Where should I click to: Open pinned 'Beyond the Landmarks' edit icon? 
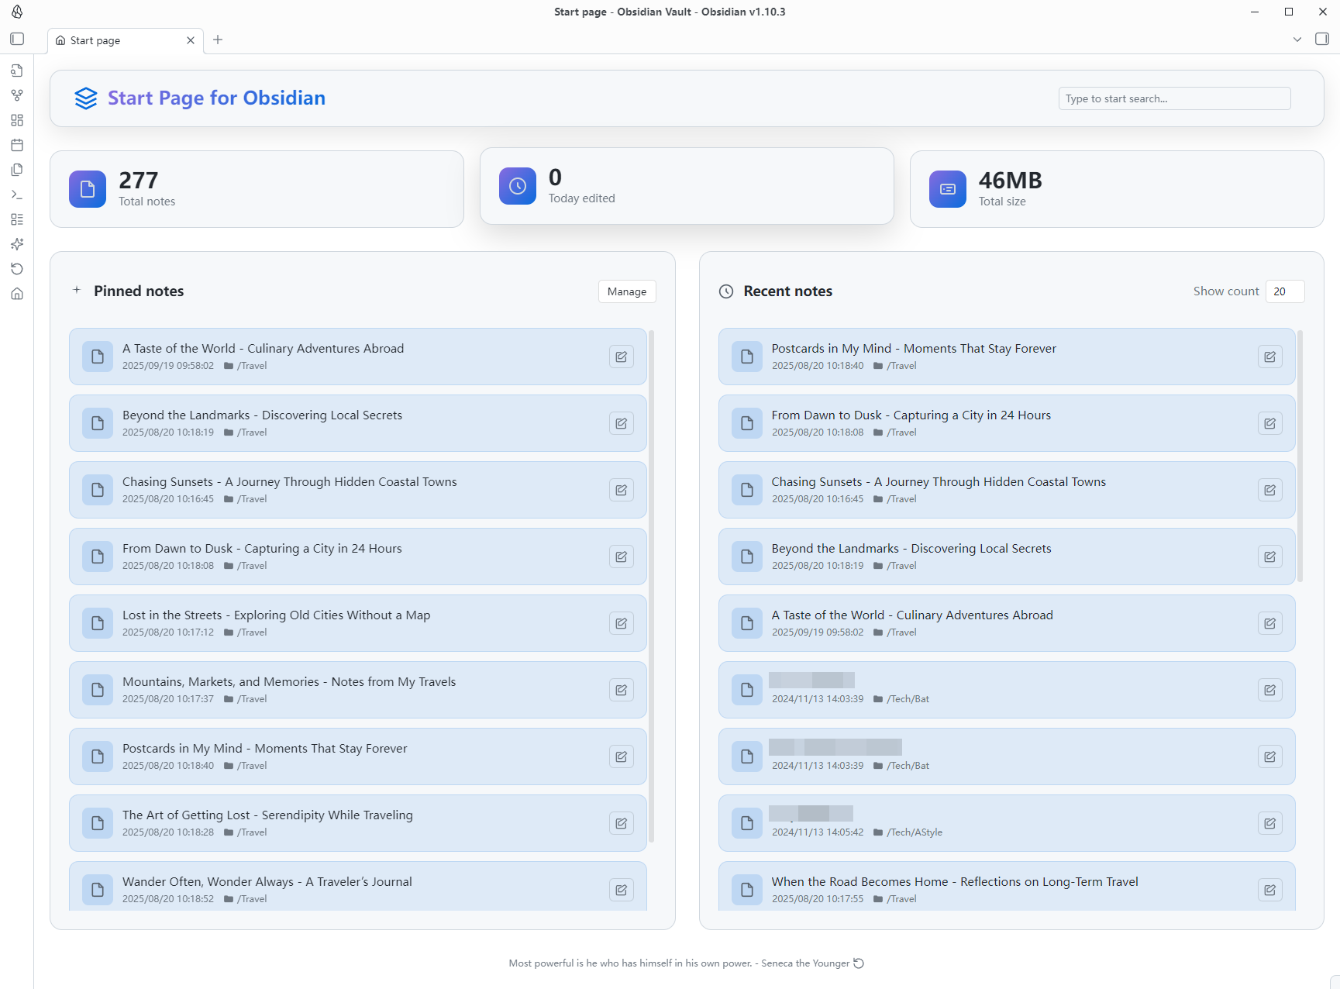click(622, 423)
